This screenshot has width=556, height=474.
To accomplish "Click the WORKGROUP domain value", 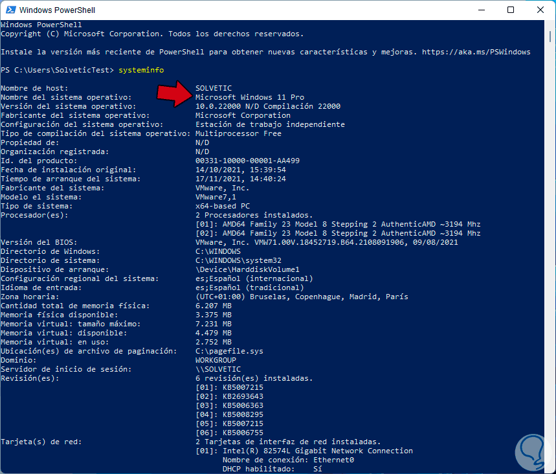I will click(216, 360).
